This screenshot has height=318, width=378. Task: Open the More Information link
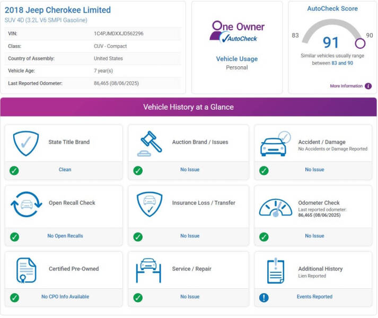[x=346, y=86]
